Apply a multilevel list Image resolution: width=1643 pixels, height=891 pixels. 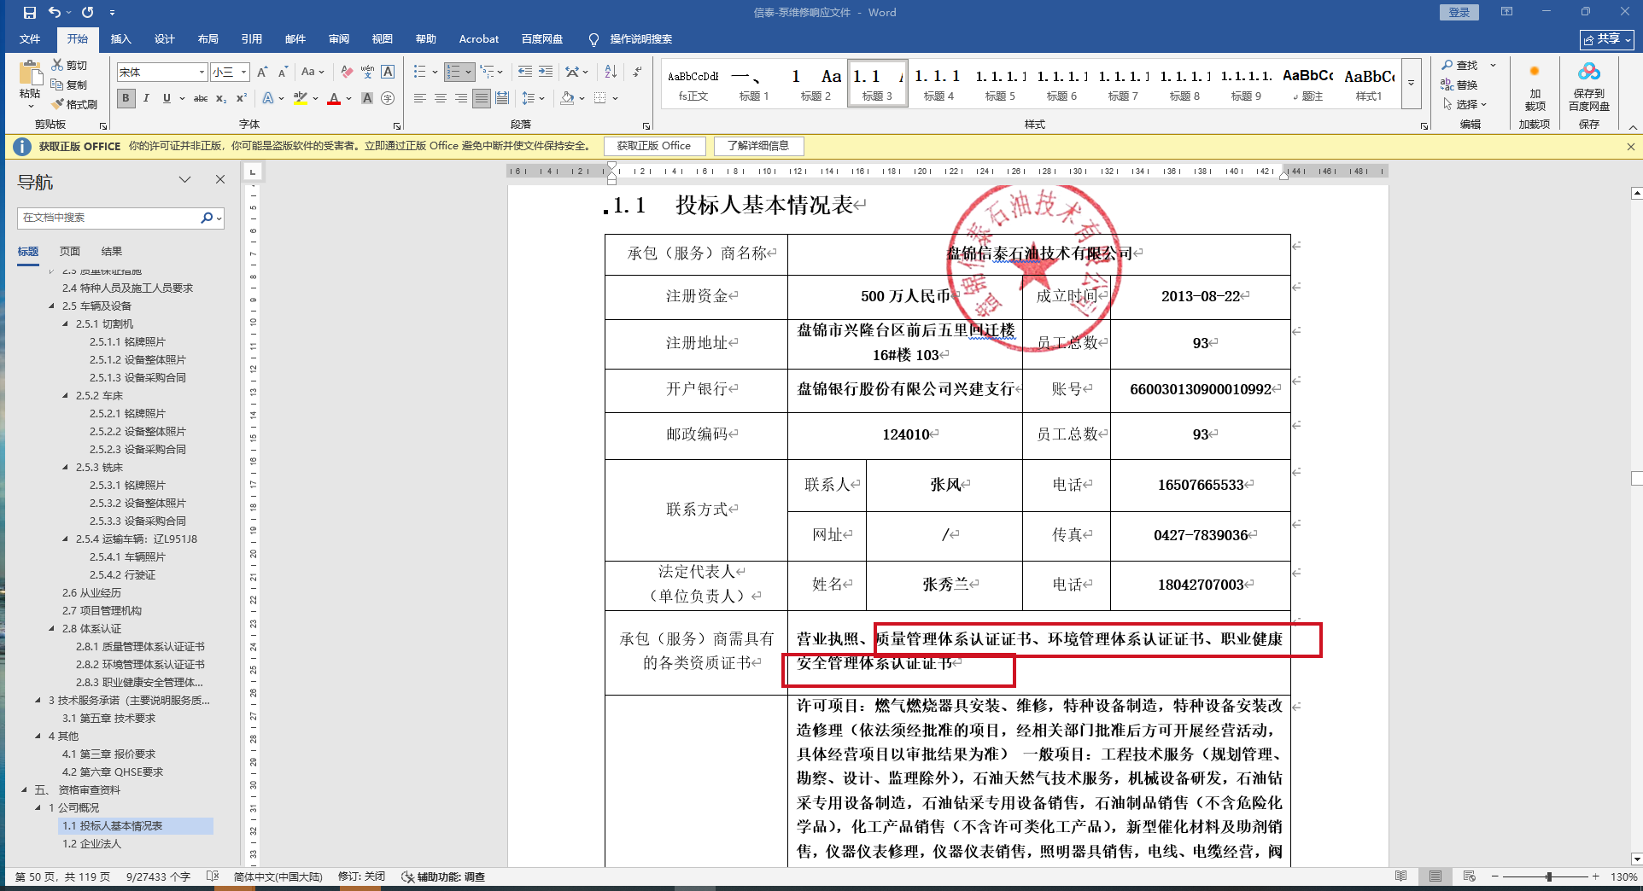pos(486,73)
